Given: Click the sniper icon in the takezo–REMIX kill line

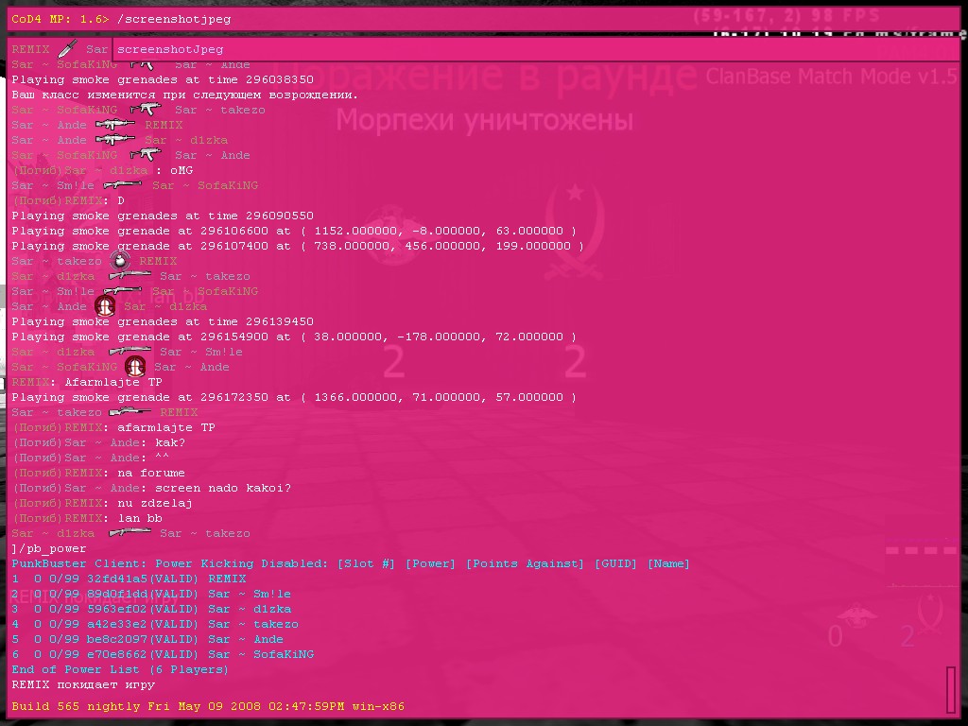Looking at the screenshot, I should pyautogui.click(x=130, y=412).
